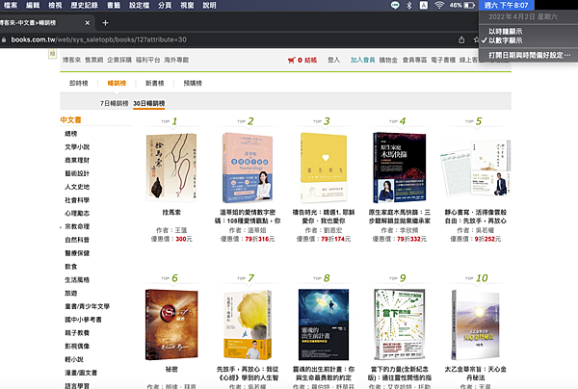Choose 以時鐘顯示 option
578x389 pixels.
pos(506,32)
